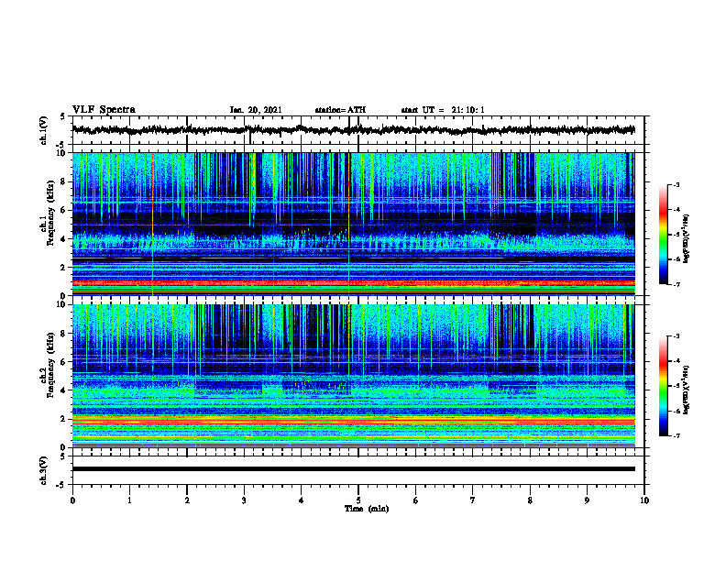The image size is (726, 561).
Task: Click tick label "7" on the time axis
Action: tap(473, 500)
